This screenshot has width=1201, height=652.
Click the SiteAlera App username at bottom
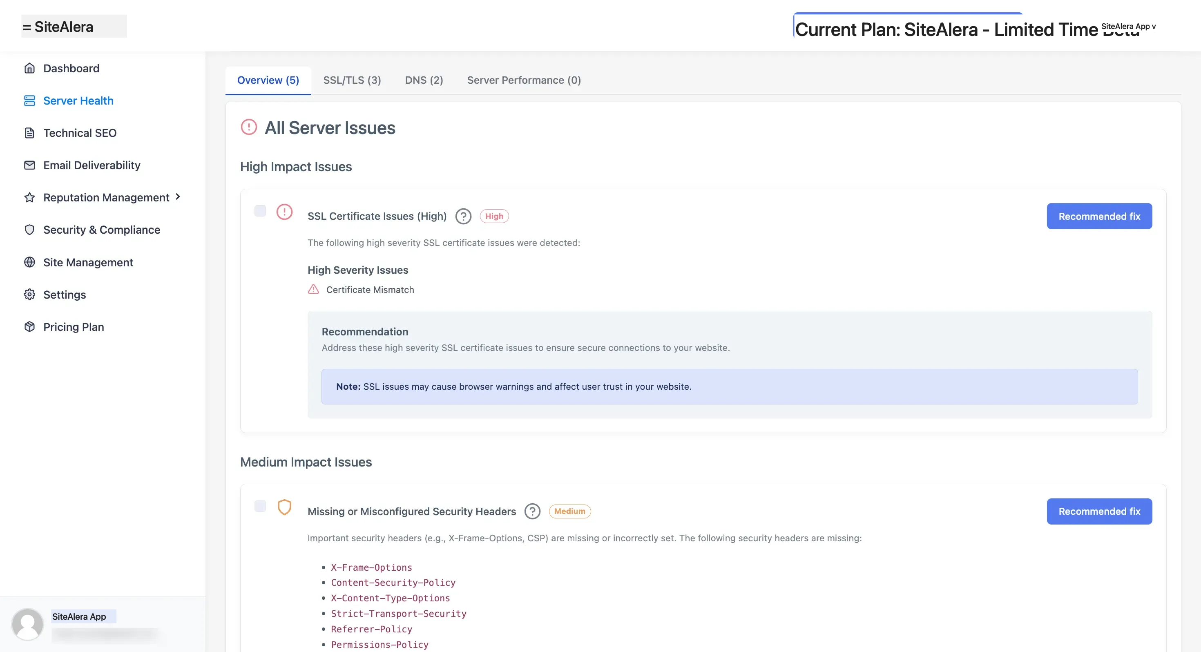[x=79, y=616]
